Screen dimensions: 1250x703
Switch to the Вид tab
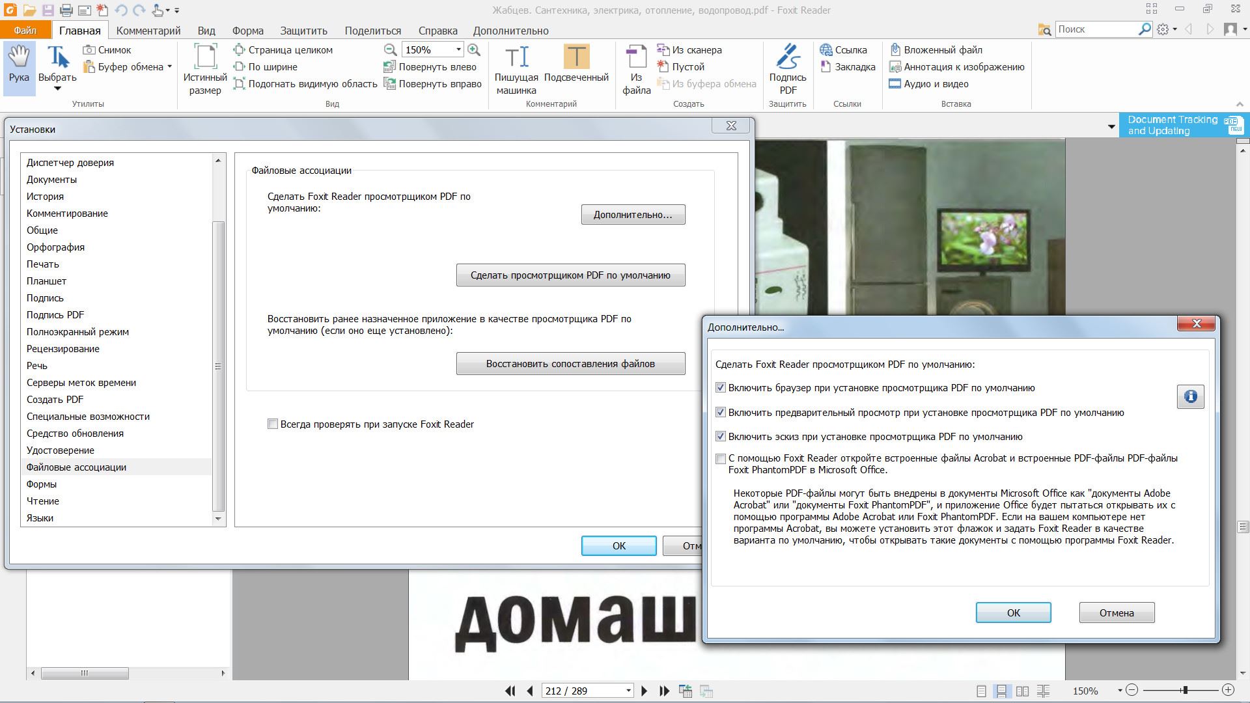pyautogui.click(x=206, y=31)
